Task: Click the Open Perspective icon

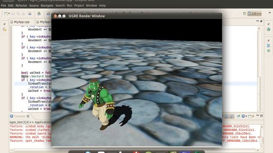Action: 244,14
